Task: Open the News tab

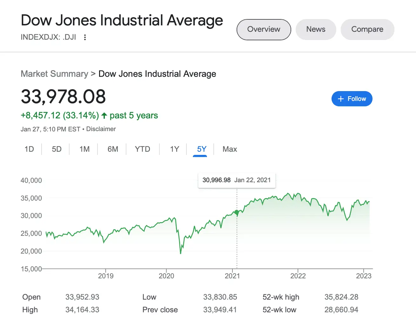Action: point(316,30)
